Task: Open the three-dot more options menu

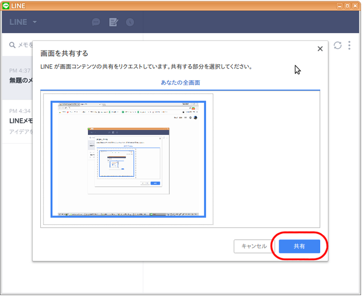Action: pyautogui.click(x=349, y=46)
